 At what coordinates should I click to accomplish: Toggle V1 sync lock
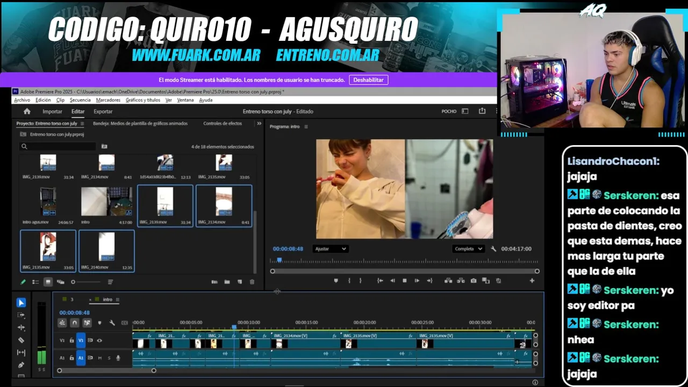coord(90,340)
